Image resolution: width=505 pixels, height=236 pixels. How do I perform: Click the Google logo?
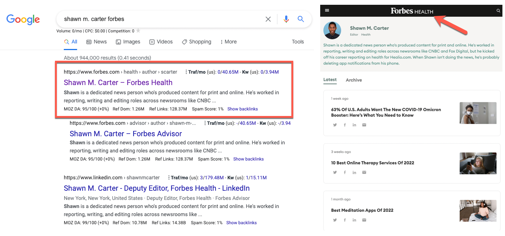click(x=23, y=19)
